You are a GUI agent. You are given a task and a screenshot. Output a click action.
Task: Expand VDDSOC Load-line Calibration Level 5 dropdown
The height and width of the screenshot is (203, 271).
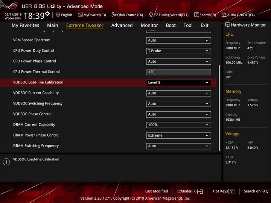point(178,83)
